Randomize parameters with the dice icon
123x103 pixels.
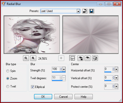click(95, 58)
